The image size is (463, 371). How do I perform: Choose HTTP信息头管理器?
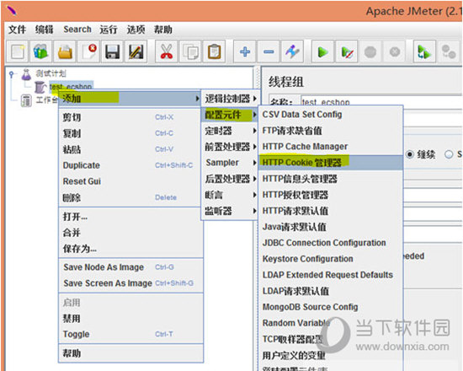pos(331,179)
